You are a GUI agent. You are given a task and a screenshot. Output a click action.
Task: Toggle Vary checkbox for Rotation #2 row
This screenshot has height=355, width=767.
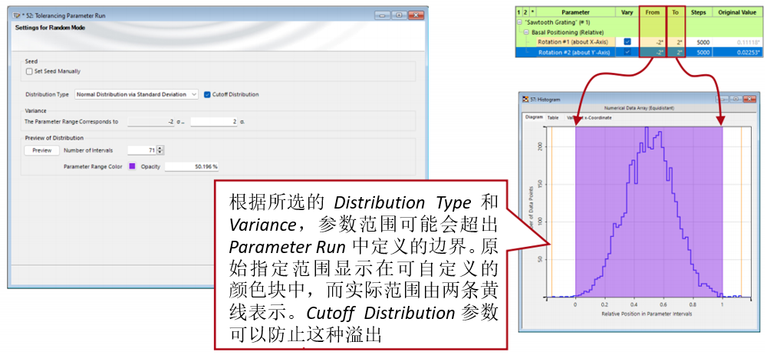(x=627, y=52)
